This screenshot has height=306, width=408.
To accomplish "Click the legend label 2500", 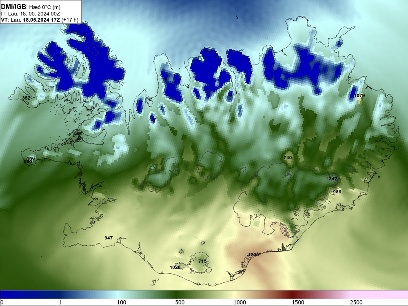I will [356, 302].
